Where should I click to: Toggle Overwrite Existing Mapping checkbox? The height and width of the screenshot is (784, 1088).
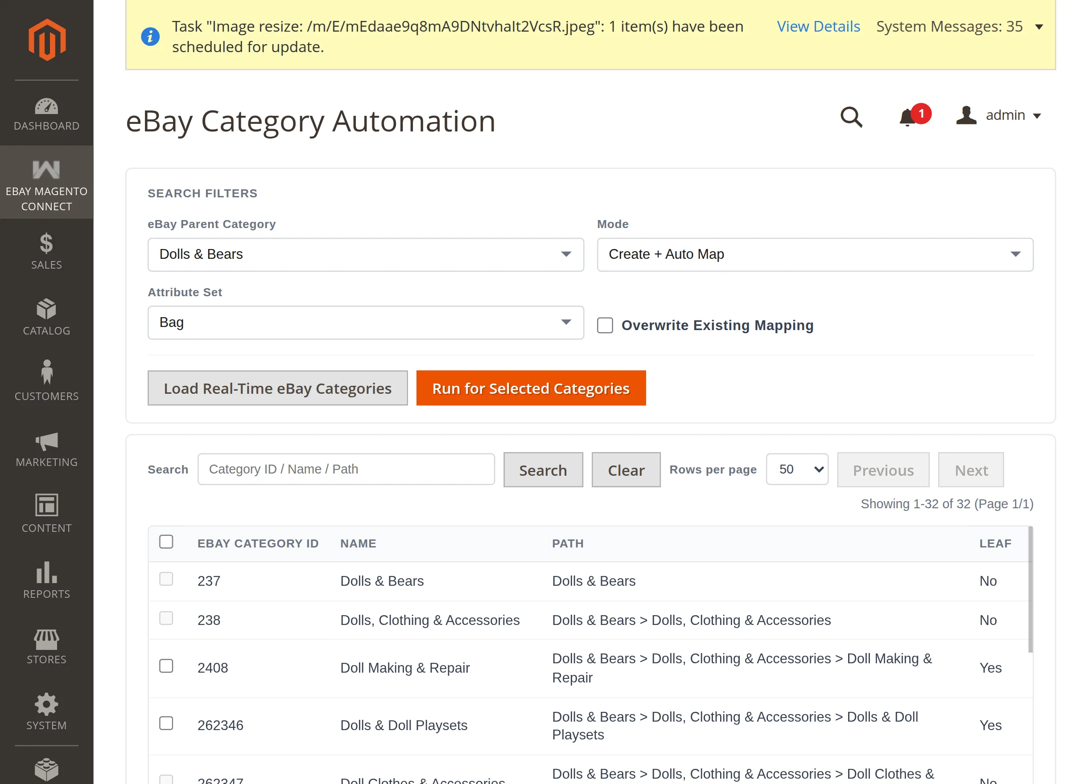pos(605,325)
